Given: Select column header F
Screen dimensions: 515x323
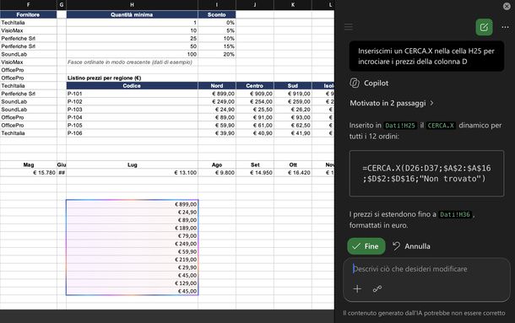Looking at the screenshot, I should pos(28,4).
